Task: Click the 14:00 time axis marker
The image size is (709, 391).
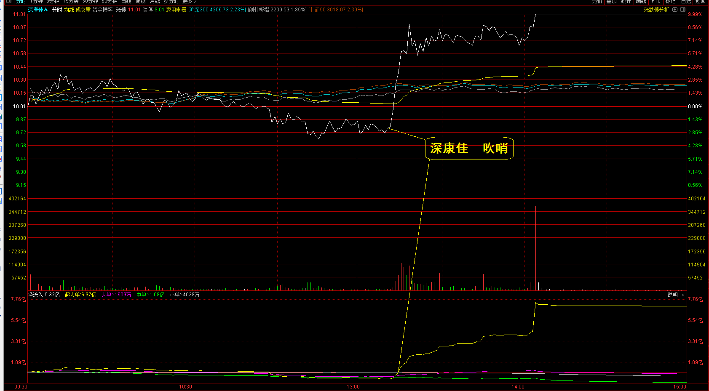Action: tap(518, 386)
